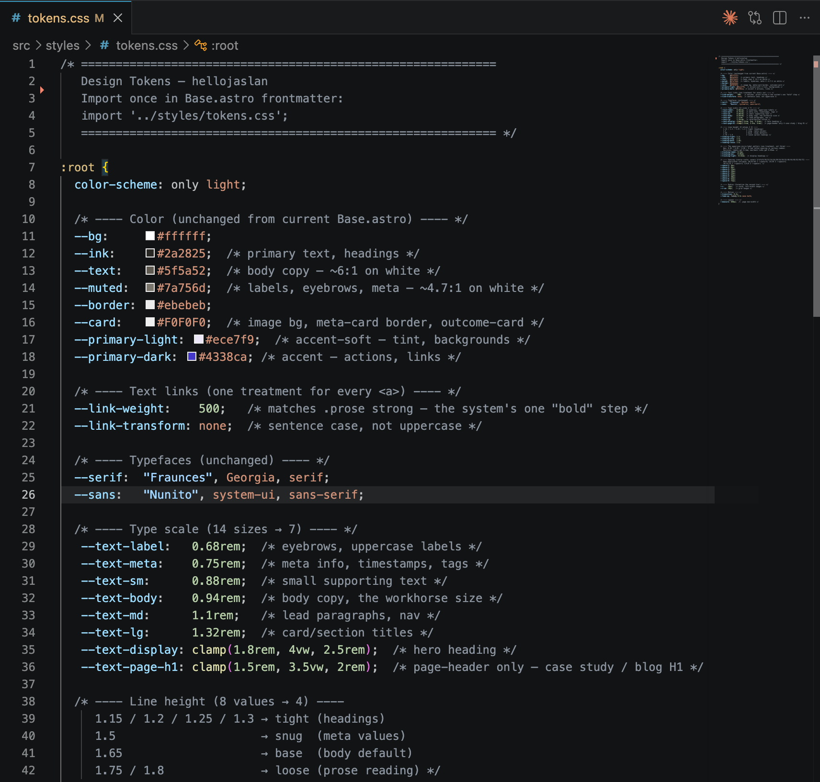Screen dimensions: 820x782
Task: Click the Text links comment header
Action: point(268,391)
